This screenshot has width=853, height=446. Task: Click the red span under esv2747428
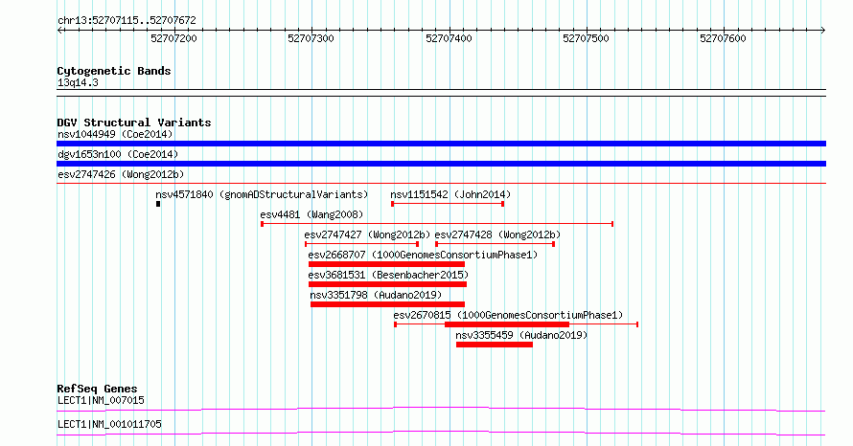496,244
